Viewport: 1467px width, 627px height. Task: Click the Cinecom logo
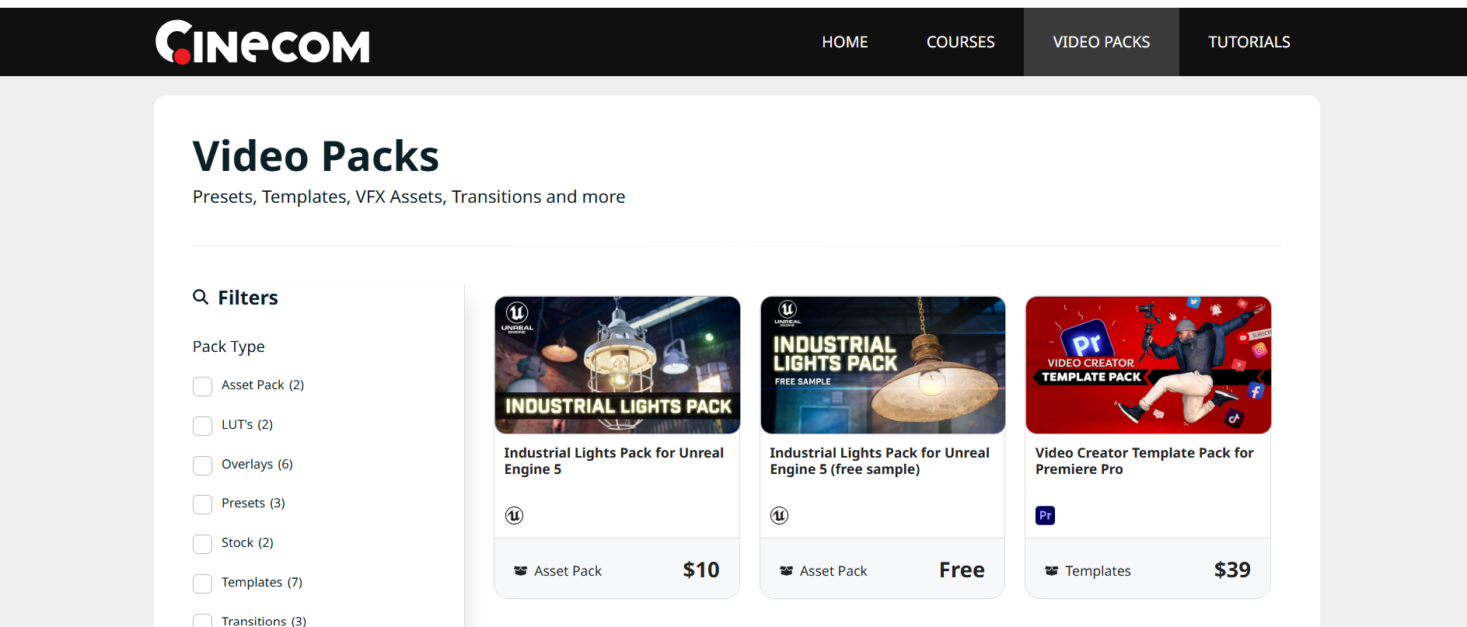(x=262, y=42)
